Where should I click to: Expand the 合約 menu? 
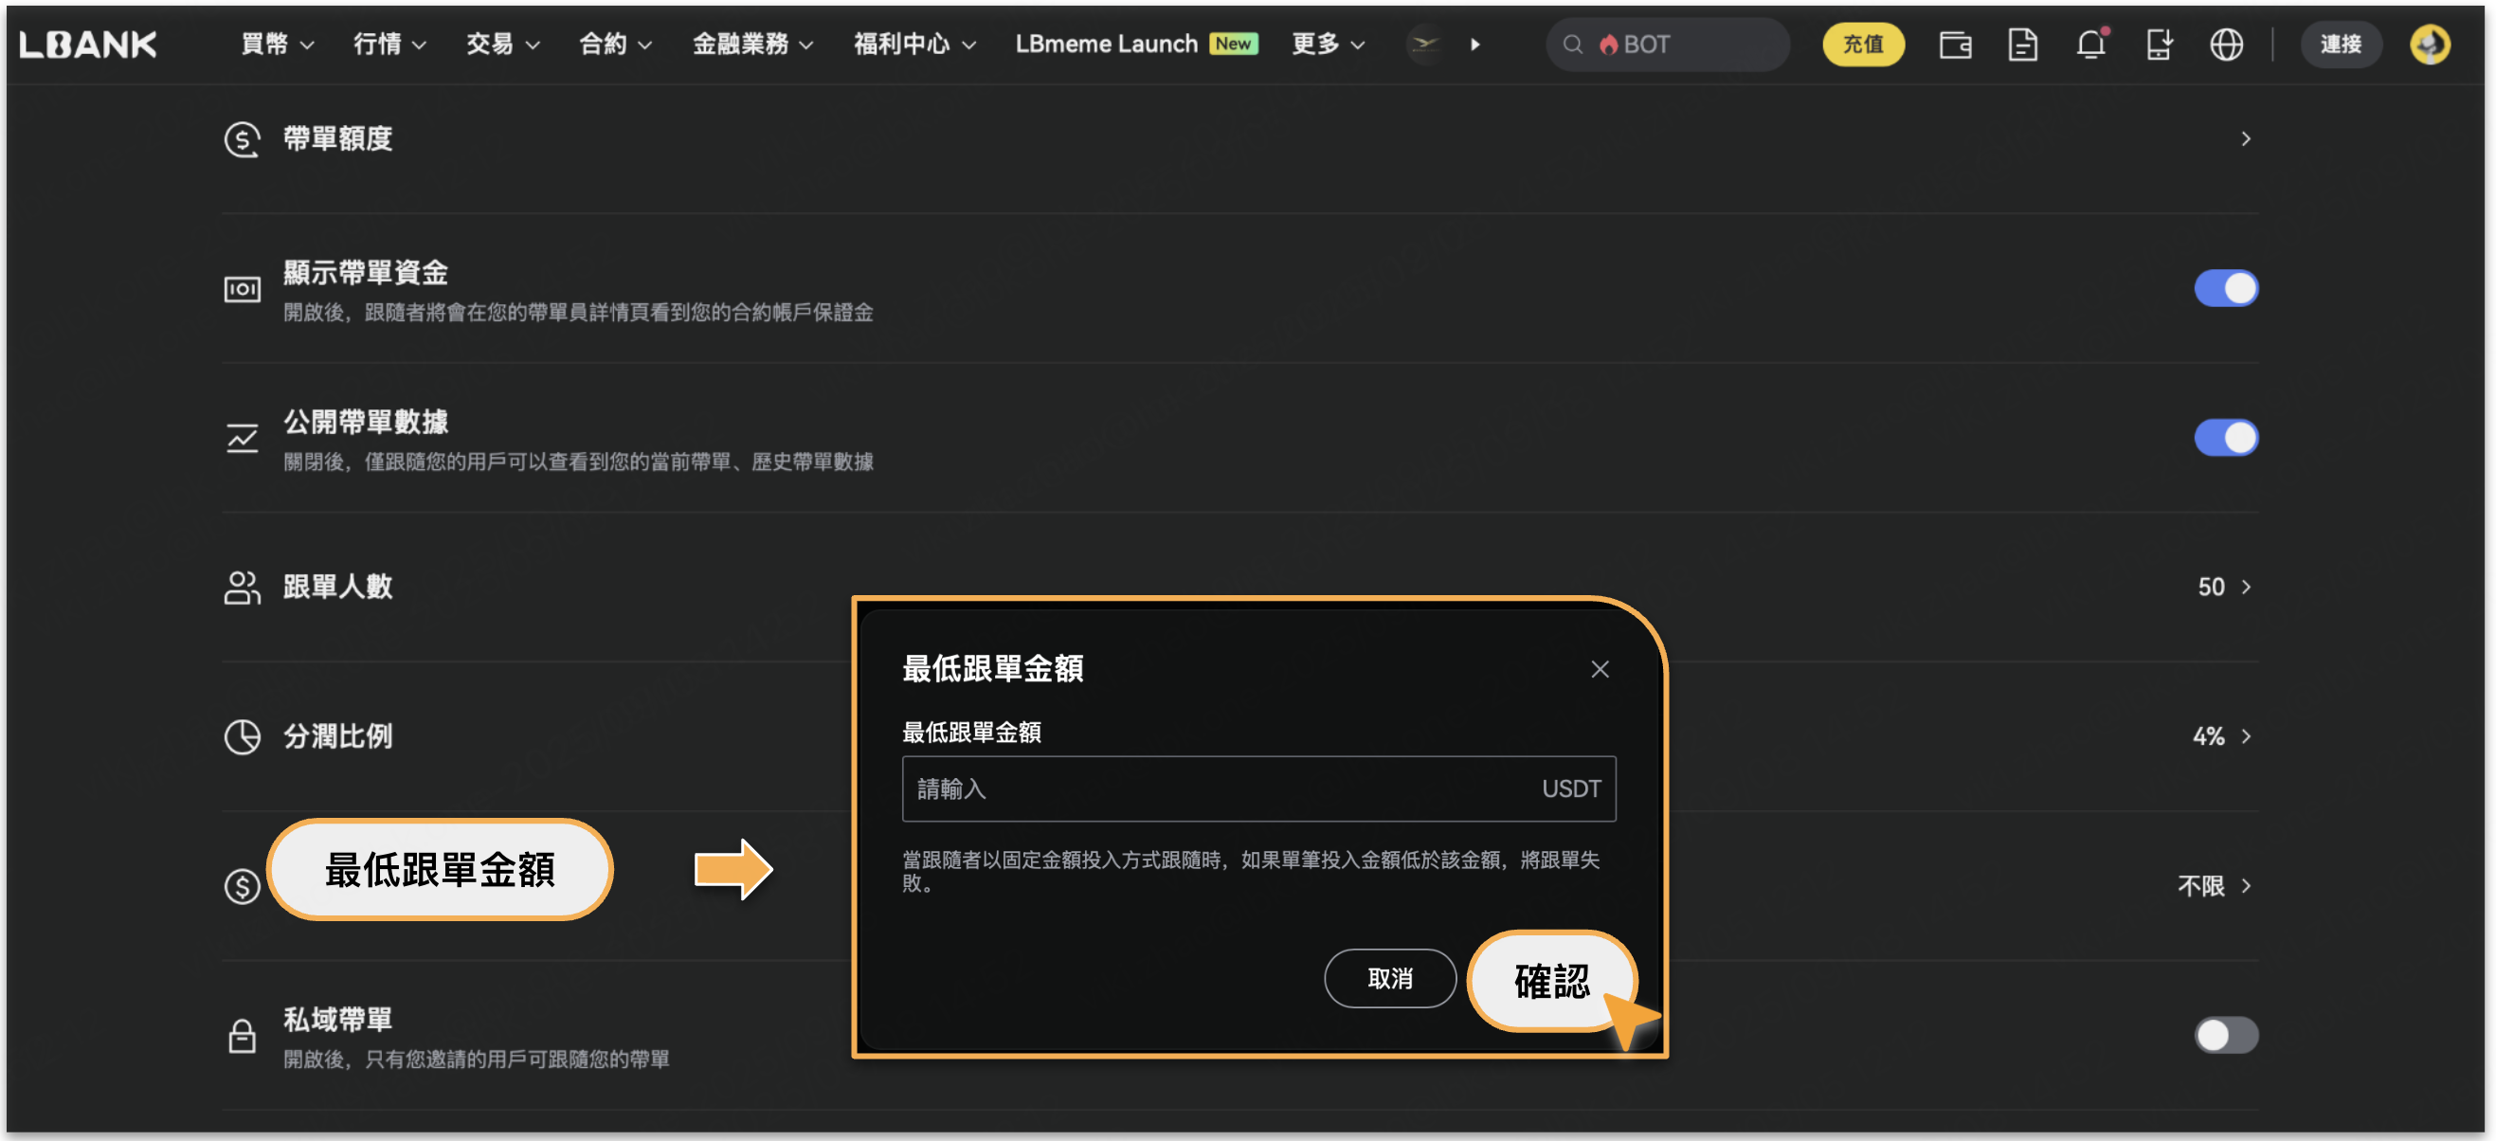pyautogui.click(x=615, y=45)
